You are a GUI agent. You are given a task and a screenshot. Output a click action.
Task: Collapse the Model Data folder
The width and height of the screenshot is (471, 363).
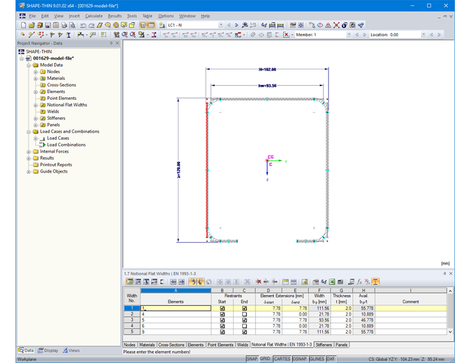(29, 65)
